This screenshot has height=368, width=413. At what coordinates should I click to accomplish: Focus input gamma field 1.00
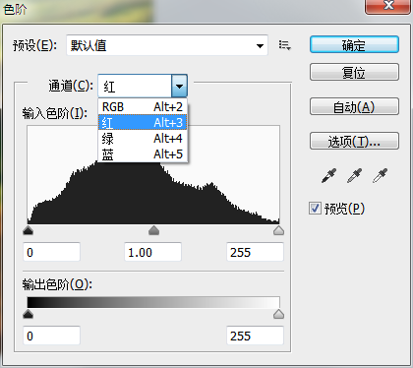(x=152, y=252)
